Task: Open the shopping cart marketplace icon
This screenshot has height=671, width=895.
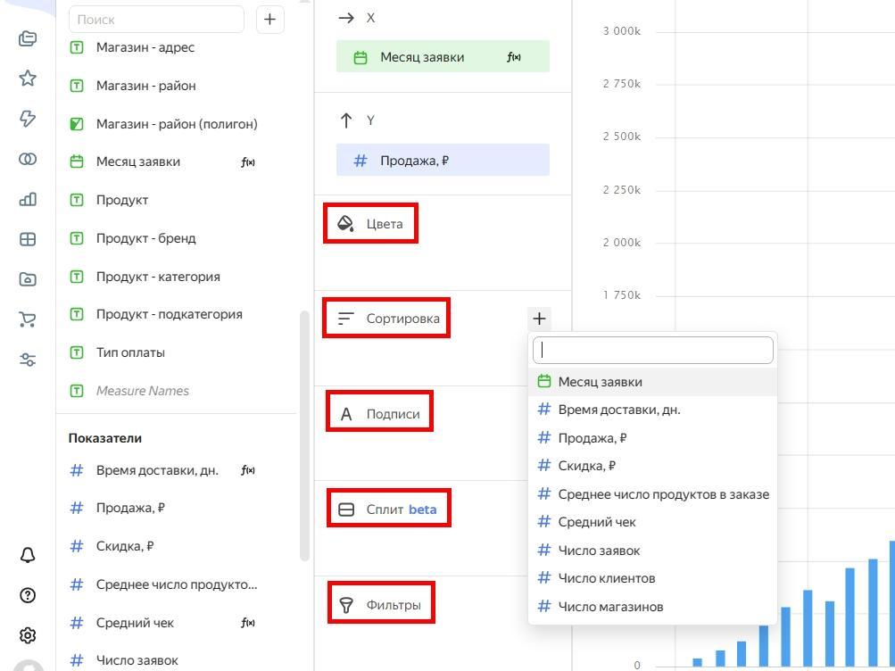Action: (x=28, y=319)
